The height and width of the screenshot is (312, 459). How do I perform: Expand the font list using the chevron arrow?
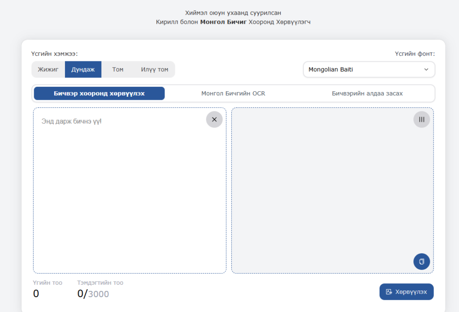coord(426,69)
